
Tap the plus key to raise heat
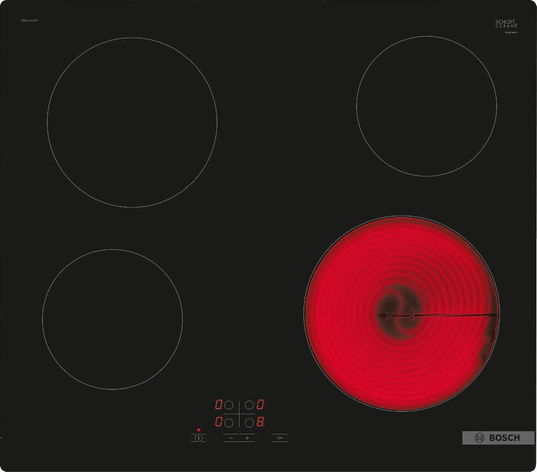[x=247, y=438]
